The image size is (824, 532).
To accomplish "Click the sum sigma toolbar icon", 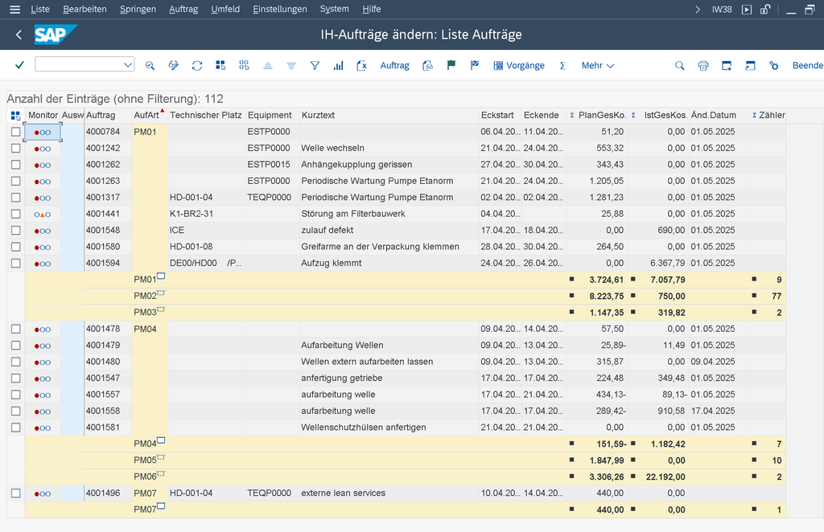I will 562,66.
